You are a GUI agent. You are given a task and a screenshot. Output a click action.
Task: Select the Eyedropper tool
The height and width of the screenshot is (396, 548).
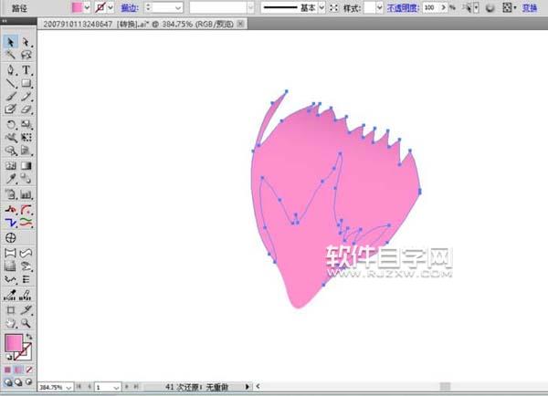tap(10, 179)
